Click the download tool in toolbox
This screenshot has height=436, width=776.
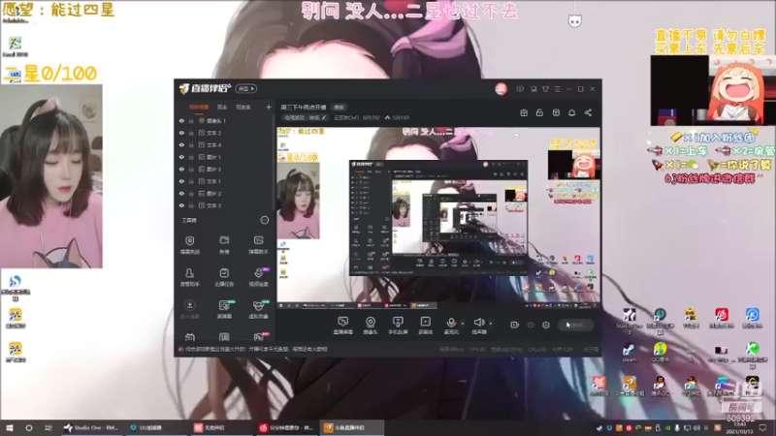tap(189, 308)
